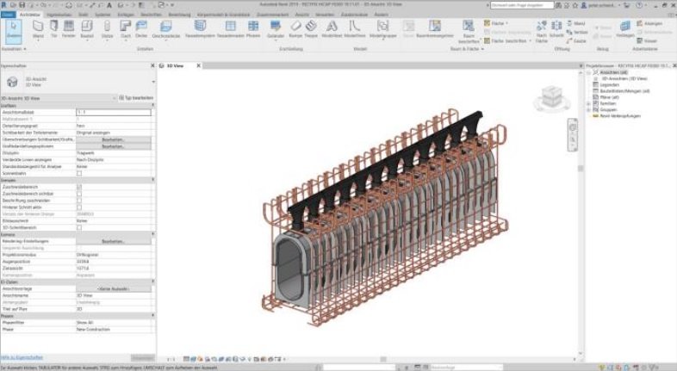Toggle the Sonnenbahn checkbox
677x371 pixels.
79,173
